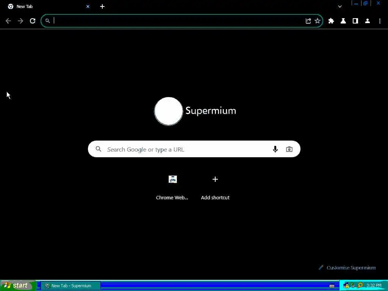Open a new tab with plus button

point(102,6)
